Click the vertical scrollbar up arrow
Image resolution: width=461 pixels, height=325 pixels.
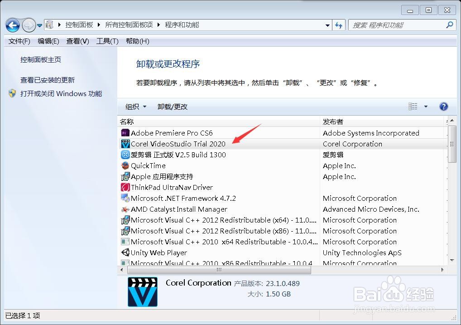click(452, 121)
